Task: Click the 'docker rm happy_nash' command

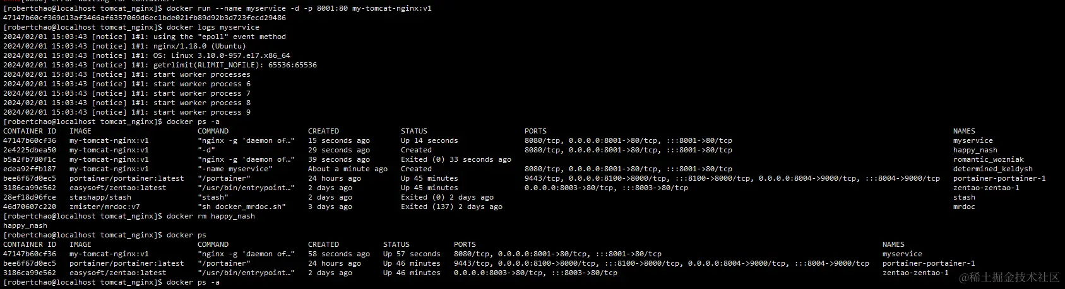Action: (x=211, y=217)
